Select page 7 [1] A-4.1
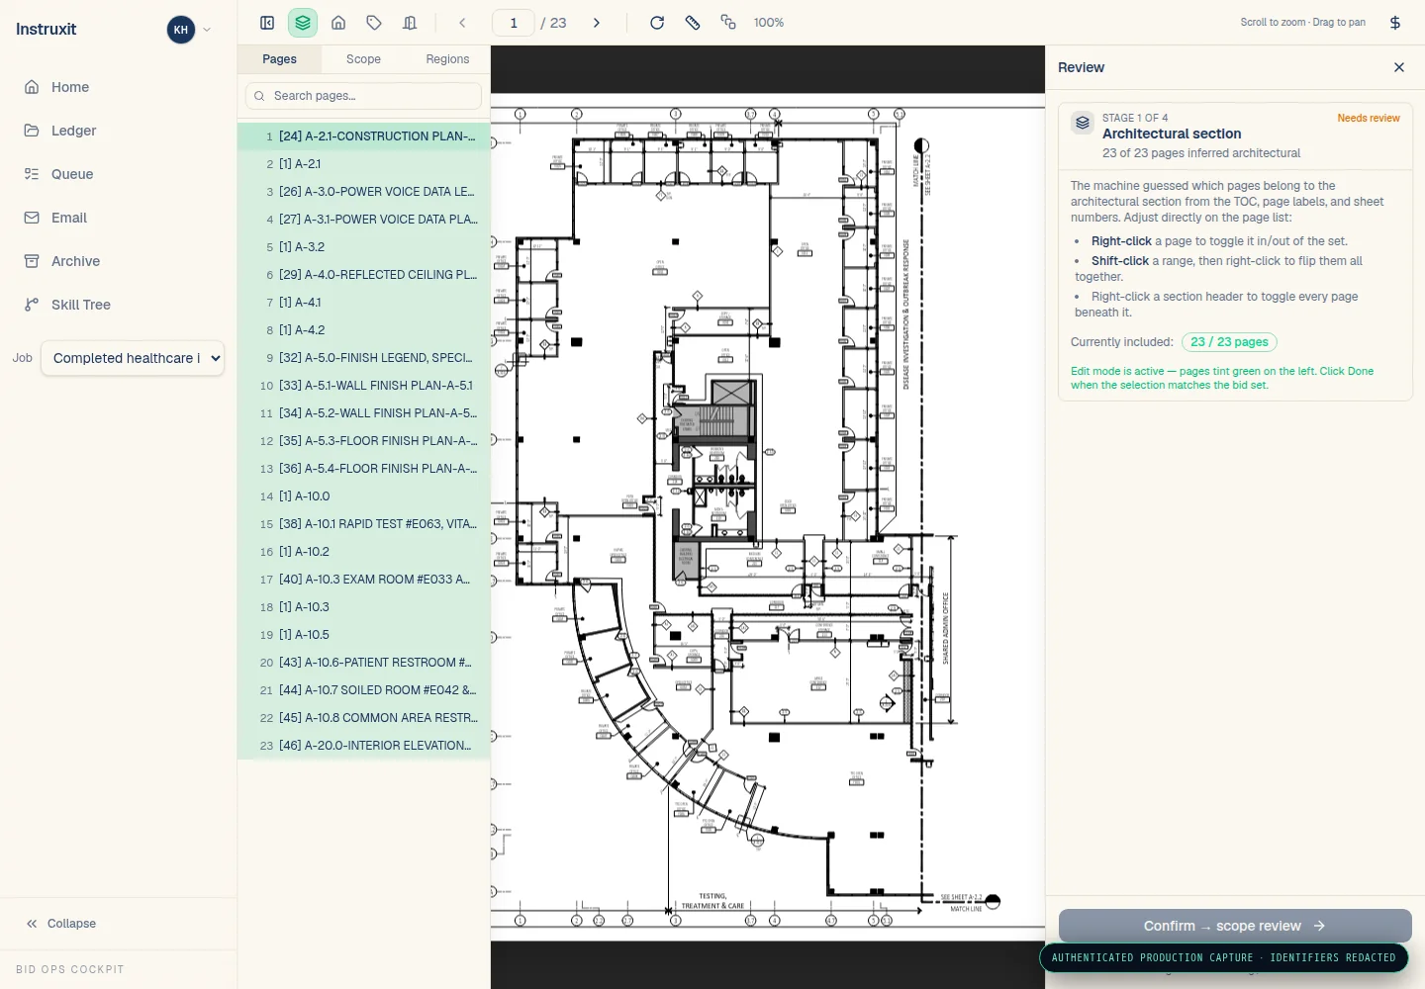Screen dimensions: 1425x989 click(x=364, y=303)
